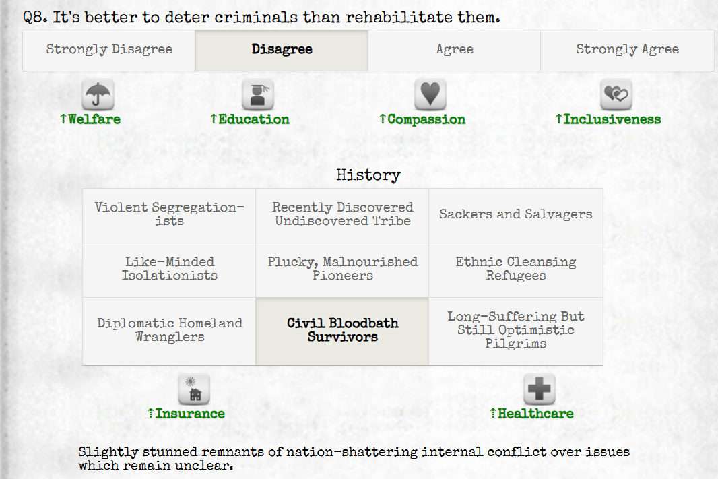Select Ethnic Cleansing Refugees option
718x479 pixels.
tap(515, 269)
